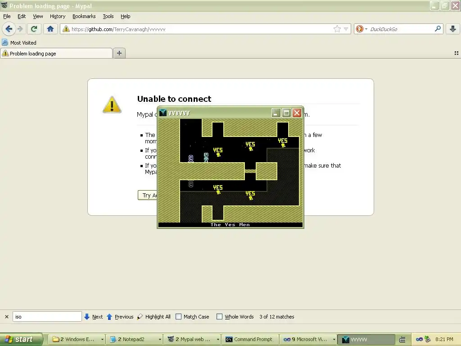Click the Mypal raccoon icon in title bar
Screen dimensions: 461x346
(4, 5)
